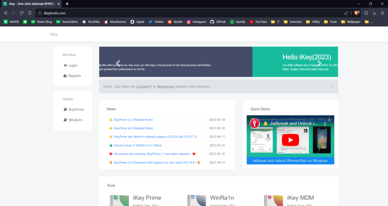Open the Brave Shields lion icon
This screenshot has height=206, width=388.
357,13
